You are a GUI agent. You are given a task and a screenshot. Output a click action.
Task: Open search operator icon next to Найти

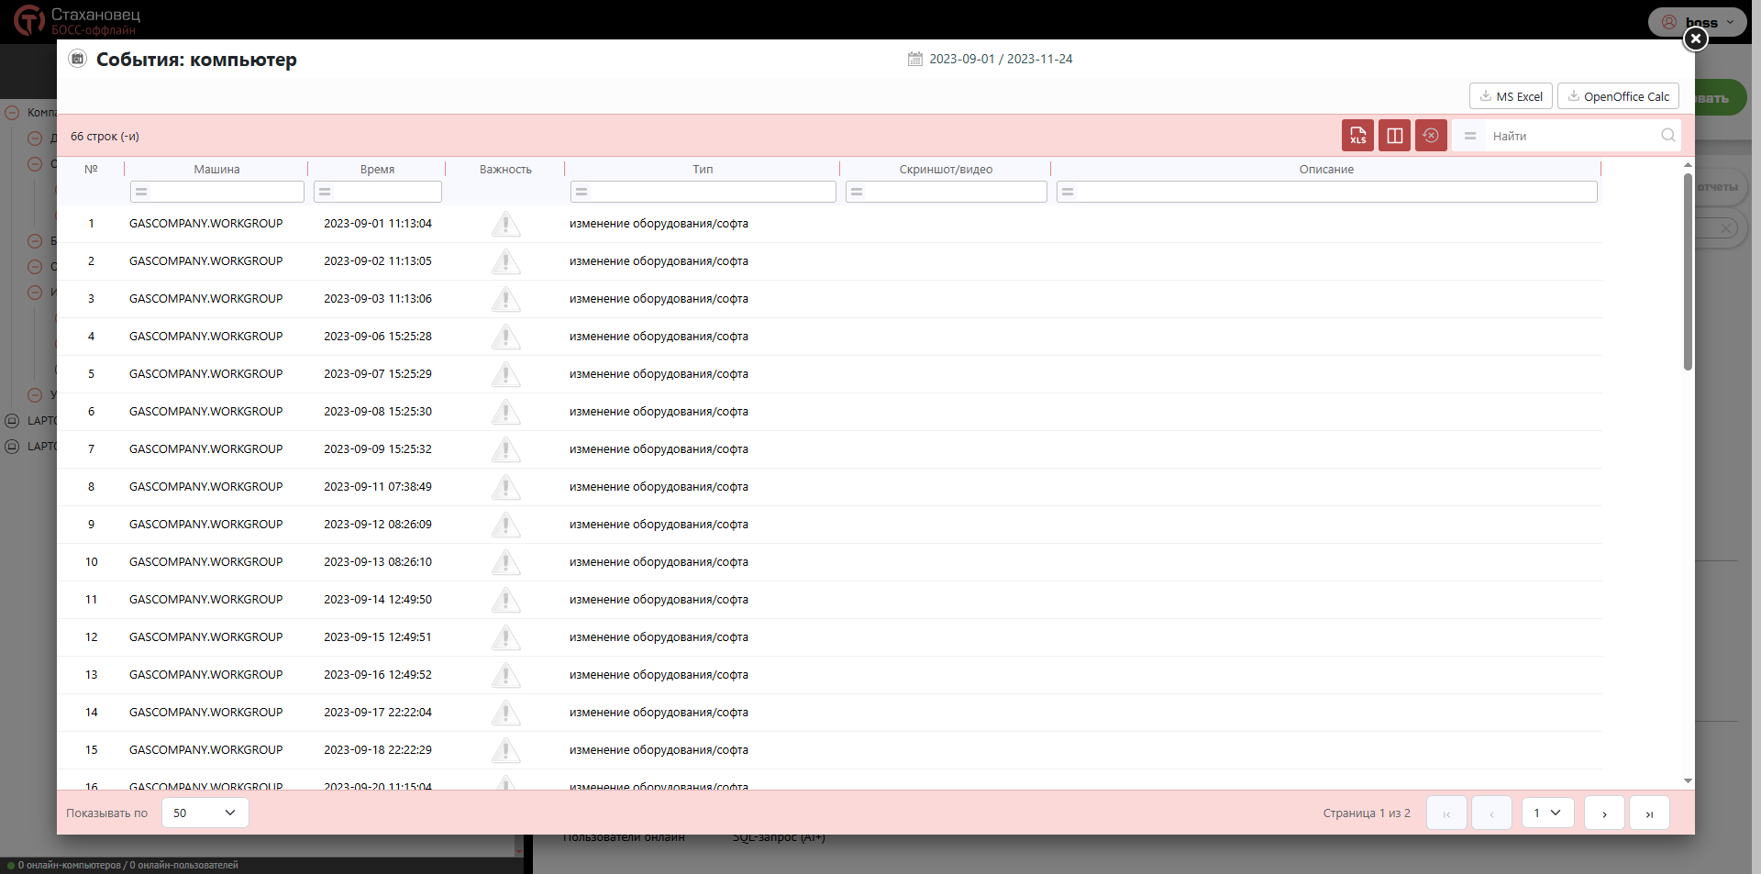pyautogui.click(x=1470, y=136)
